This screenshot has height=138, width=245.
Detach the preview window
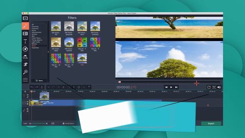(209, 87)
